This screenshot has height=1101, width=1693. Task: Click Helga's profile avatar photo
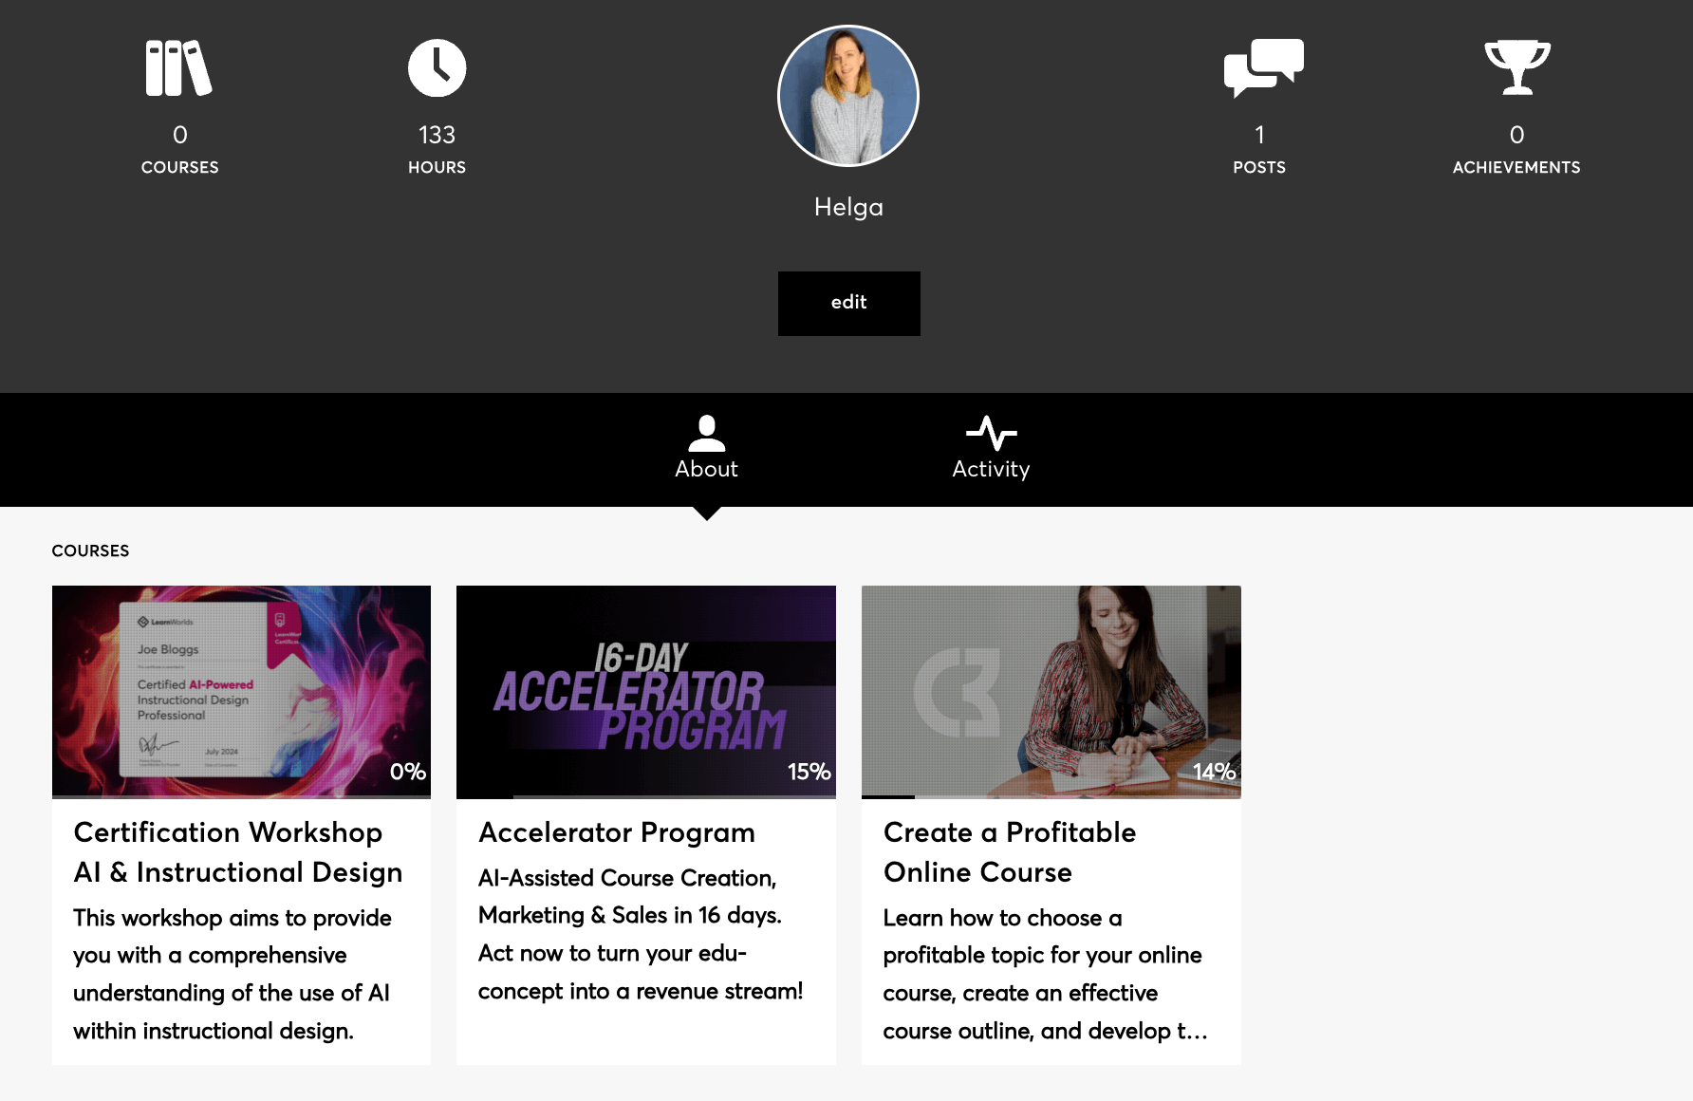(x=848, y=96)
